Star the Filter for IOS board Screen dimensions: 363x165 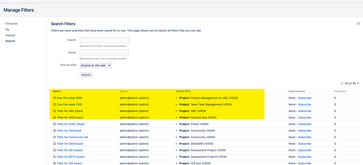coord(55,164)
